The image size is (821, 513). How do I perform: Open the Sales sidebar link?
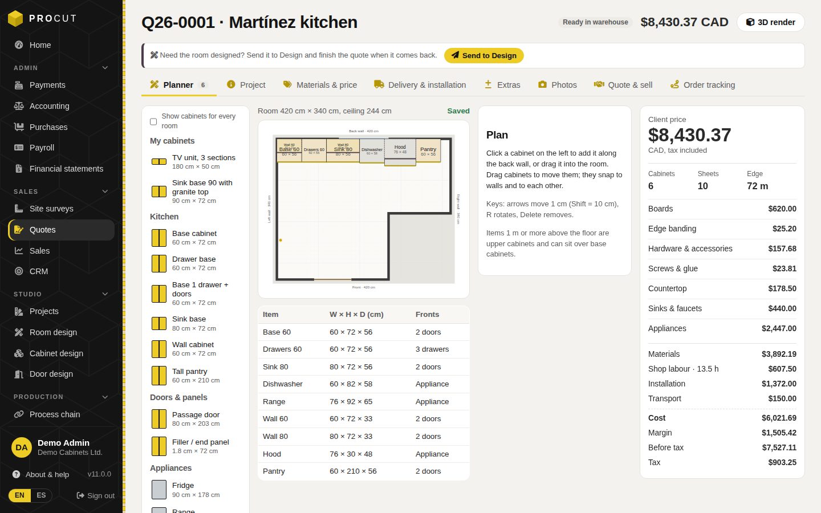(x=61, y=251)
